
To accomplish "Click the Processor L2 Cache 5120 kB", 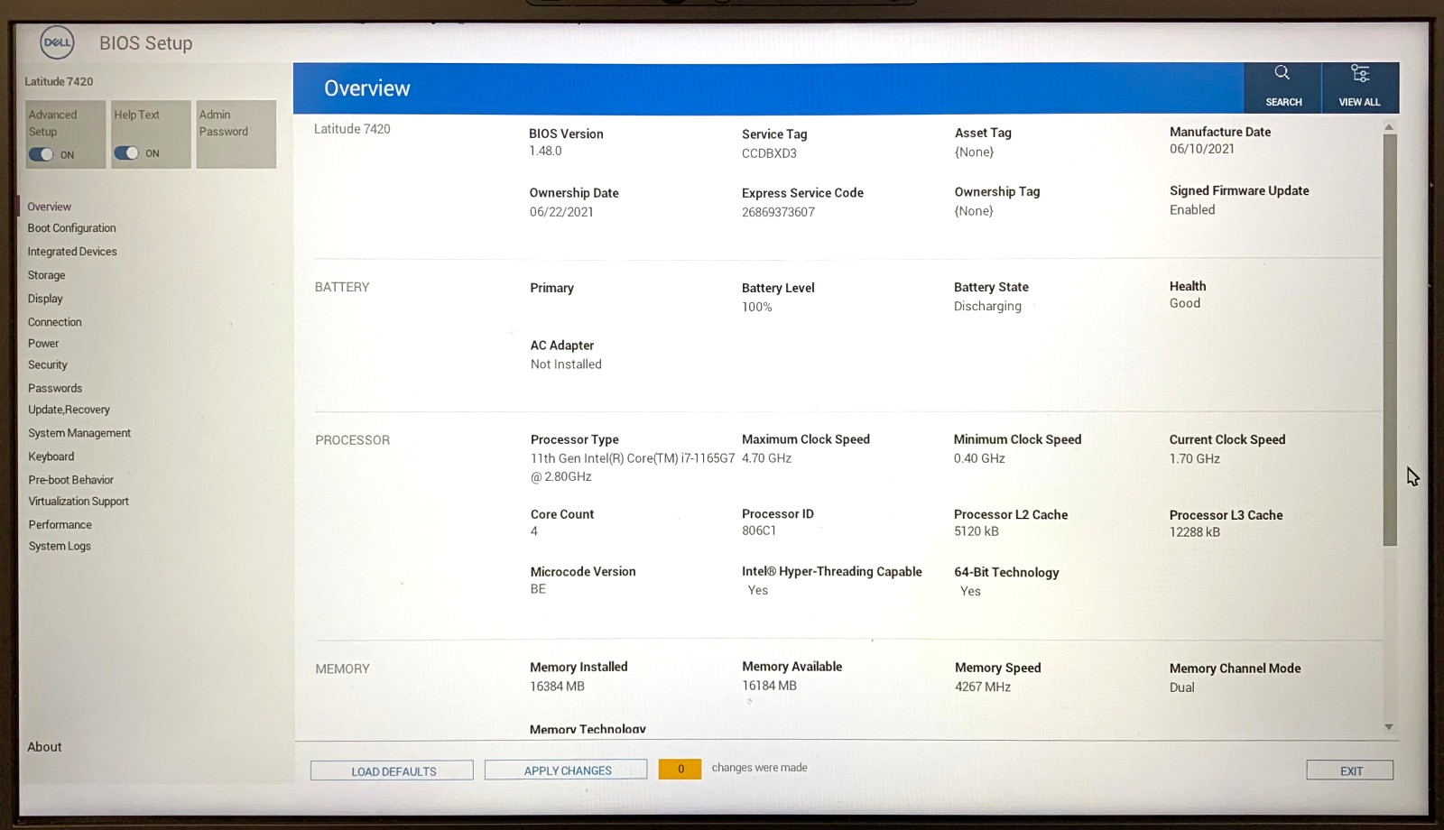I will click(977, 531).
